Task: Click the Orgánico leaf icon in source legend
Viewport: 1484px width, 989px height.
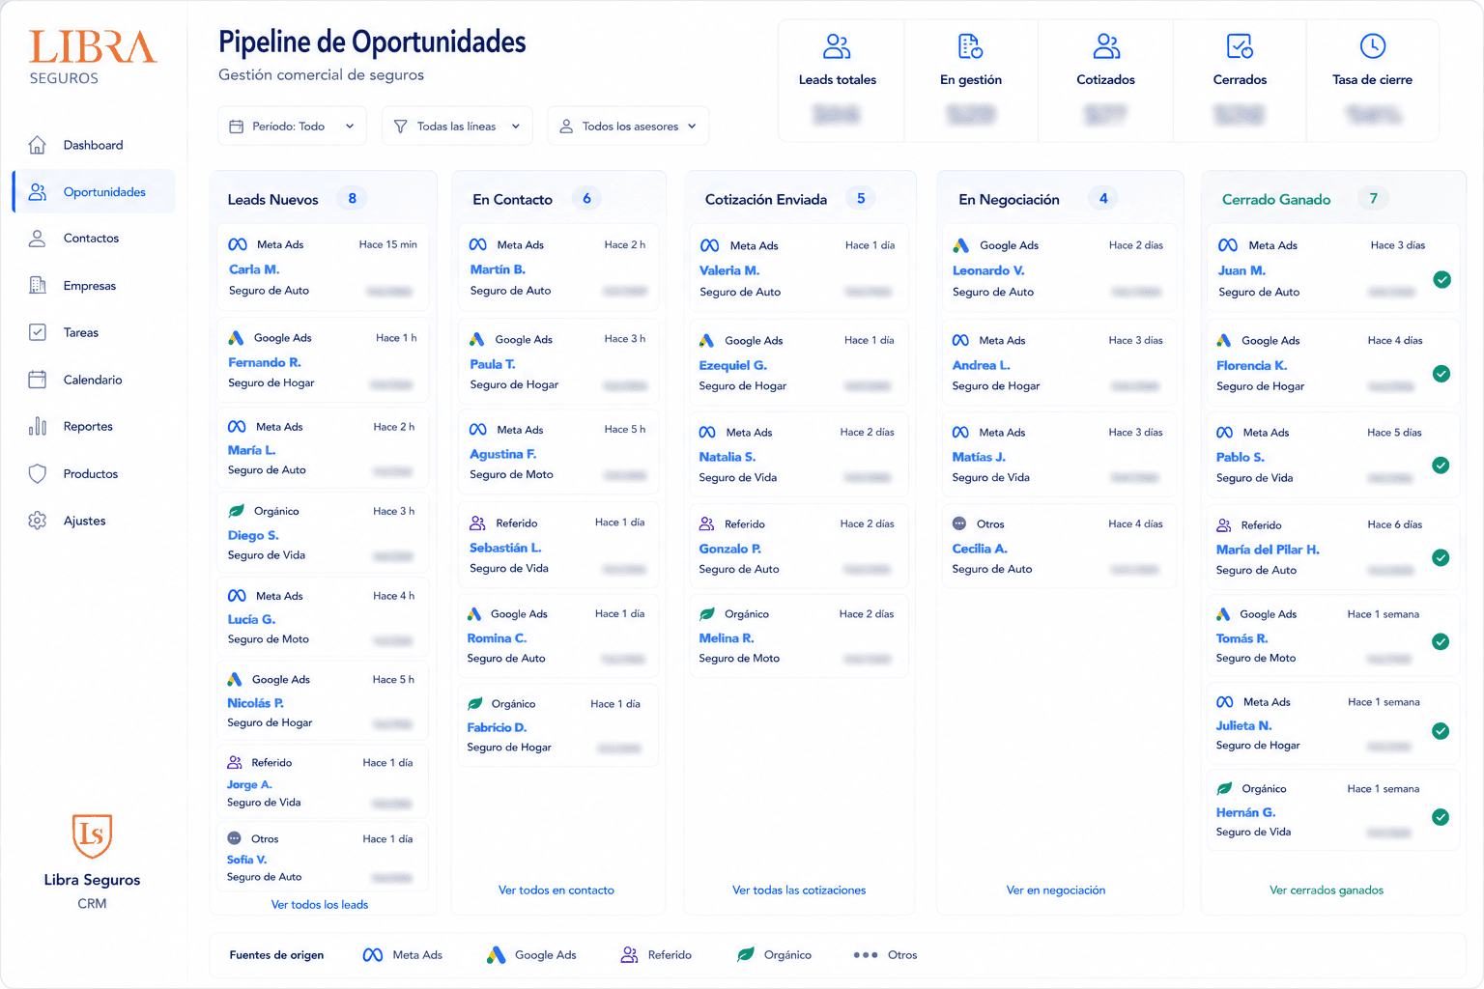Action: tap(745, 955)
